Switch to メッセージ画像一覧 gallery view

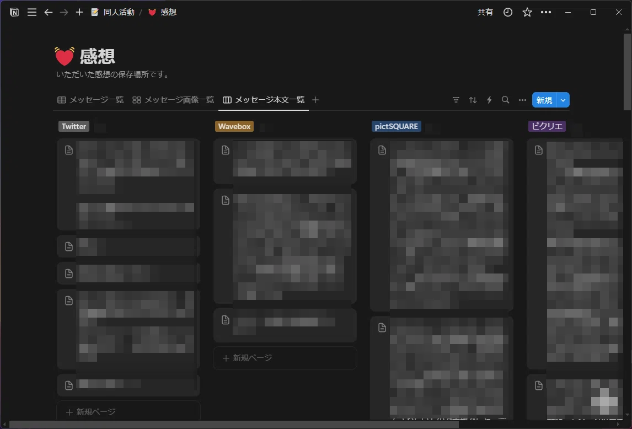coord(173,100)
